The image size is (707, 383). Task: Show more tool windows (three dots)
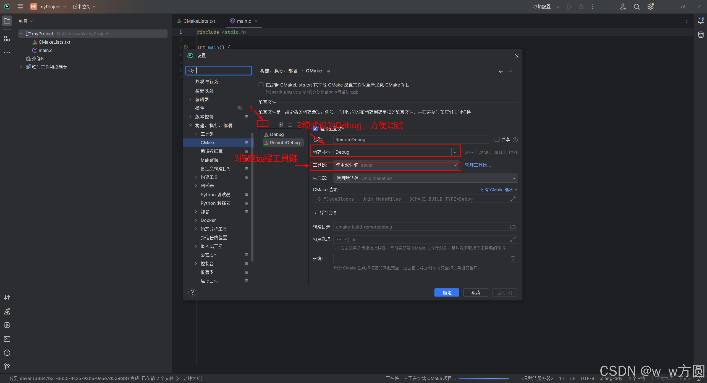coord(7,52)
